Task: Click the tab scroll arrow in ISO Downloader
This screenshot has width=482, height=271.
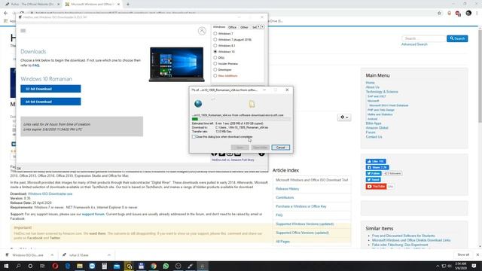Action: [x=262, y=27]
